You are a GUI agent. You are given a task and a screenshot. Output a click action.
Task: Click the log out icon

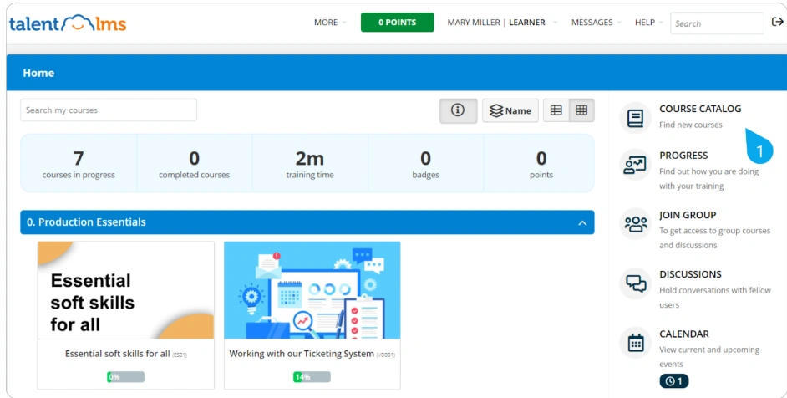[777, 22]
